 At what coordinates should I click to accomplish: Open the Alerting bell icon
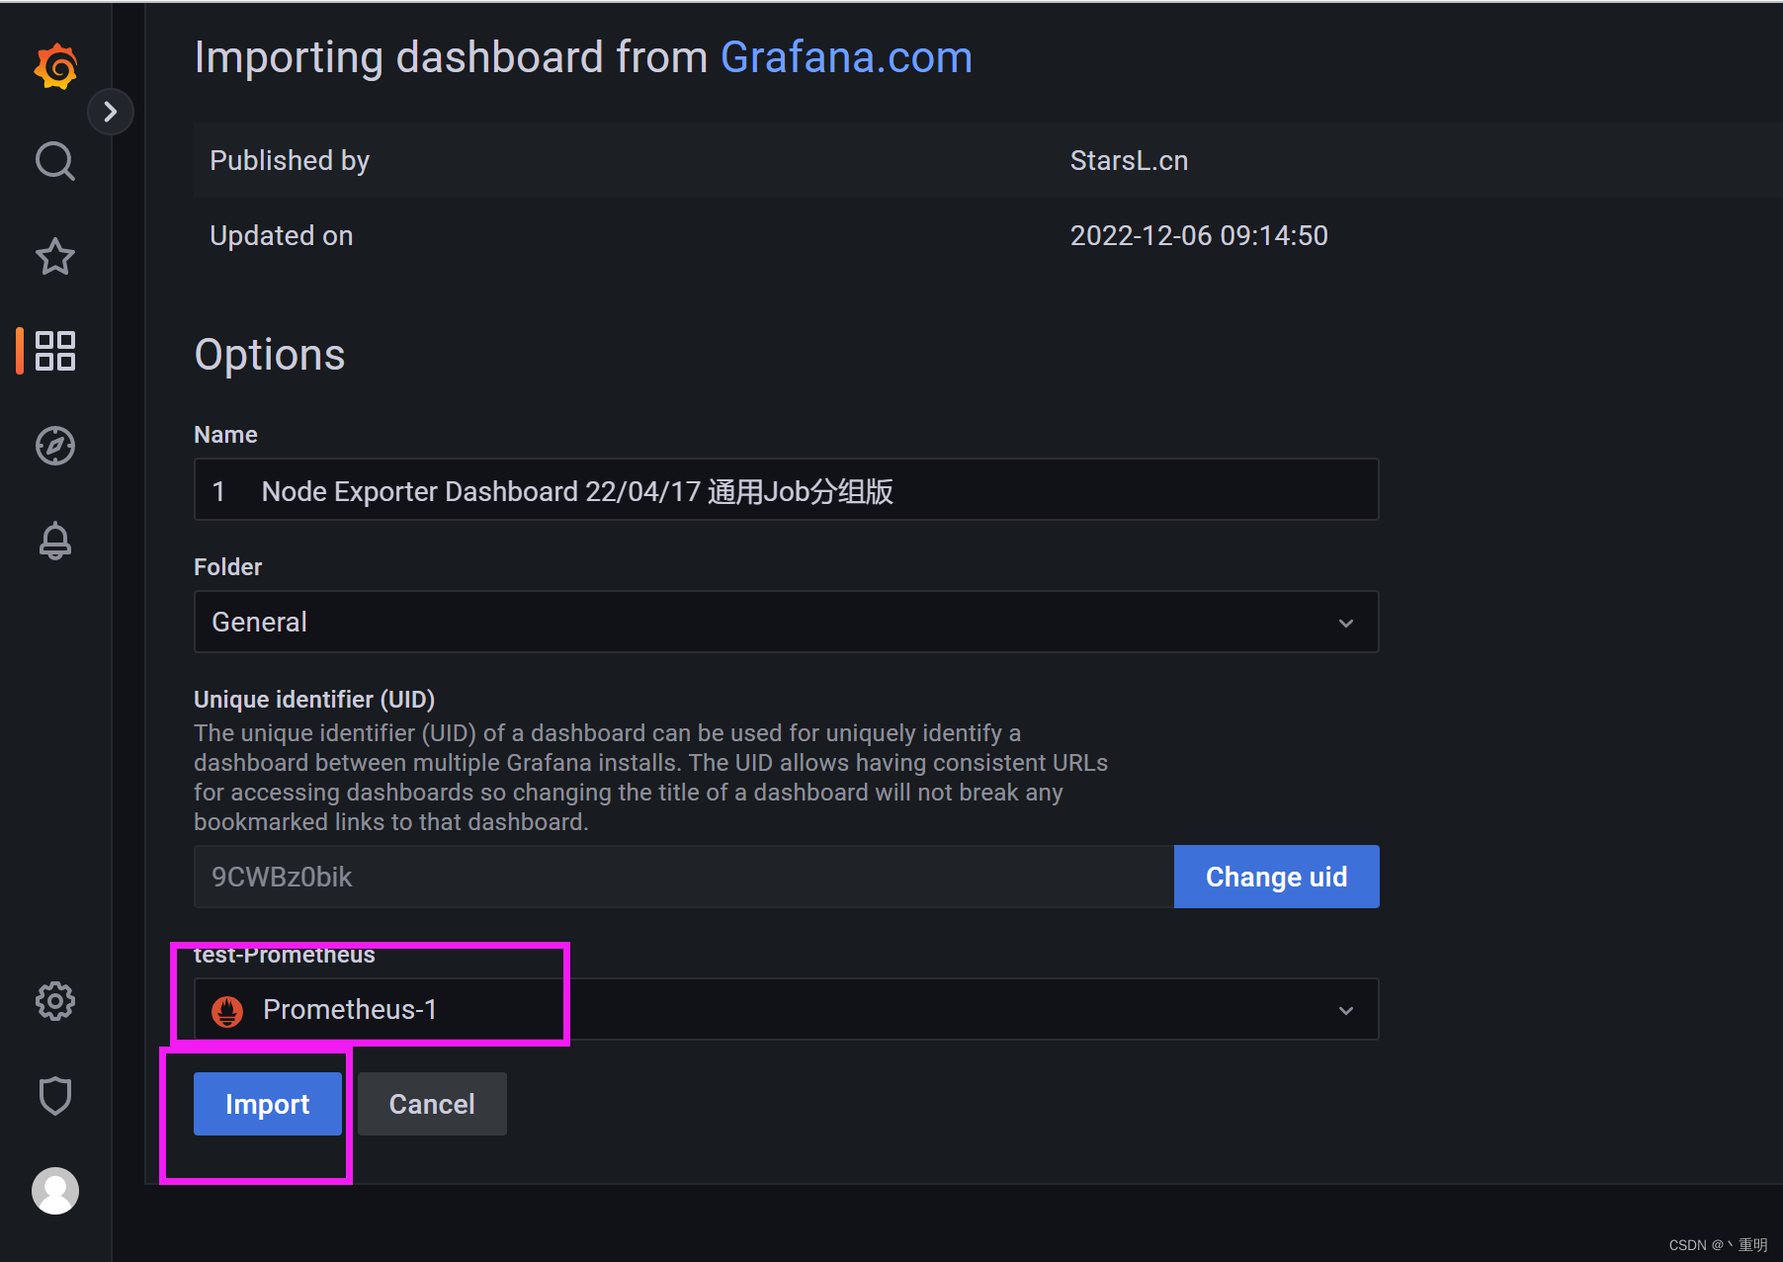click(x=55, y=541)
